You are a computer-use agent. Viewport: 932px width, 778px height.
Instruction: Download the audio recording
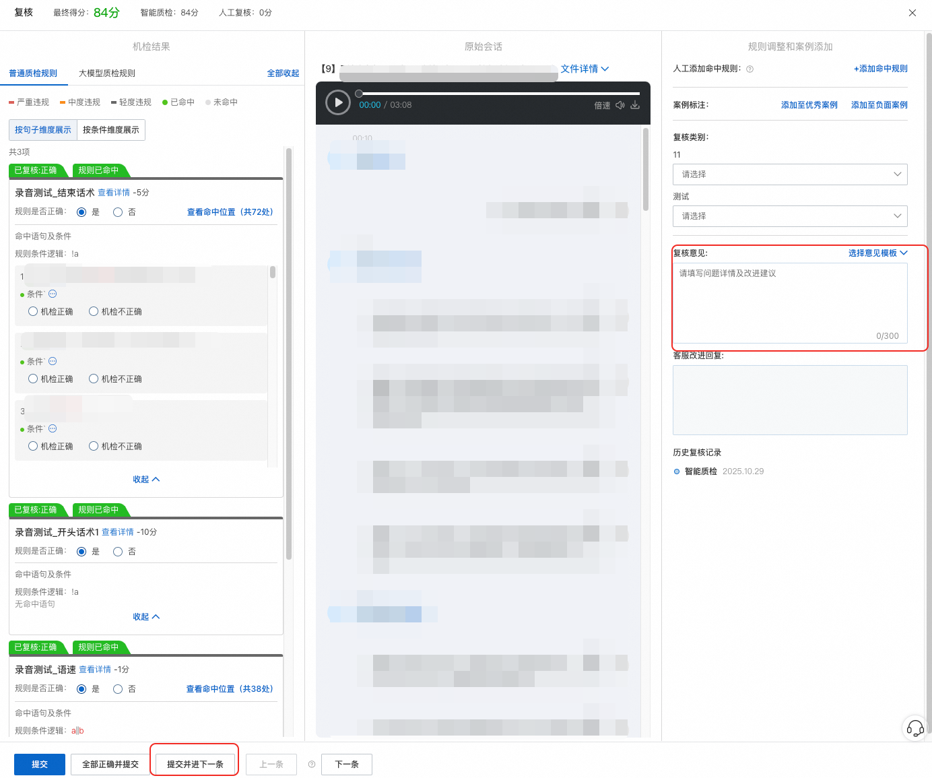(x=635, y=105)
